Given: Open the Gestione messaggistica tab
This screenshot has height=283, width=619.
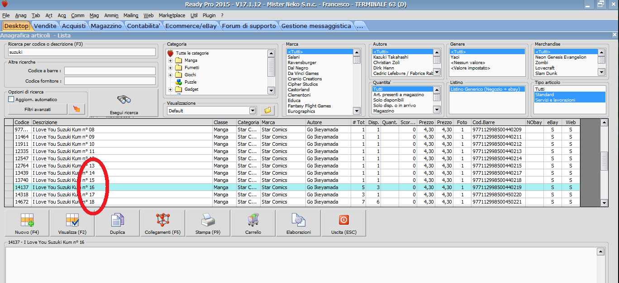Looking at the screenshot, I should point(316,26).
